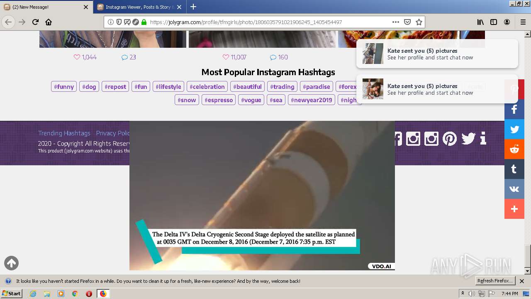The height and width of the screenshot is (299, 531).
Task: Open the Firefox hamburger menu
Action: coord(523,22)
